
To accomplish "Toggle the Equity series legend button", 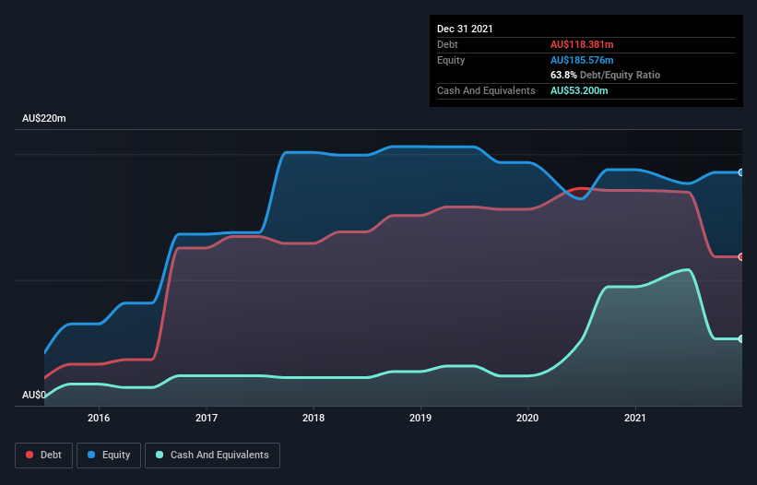I will 109,455.
